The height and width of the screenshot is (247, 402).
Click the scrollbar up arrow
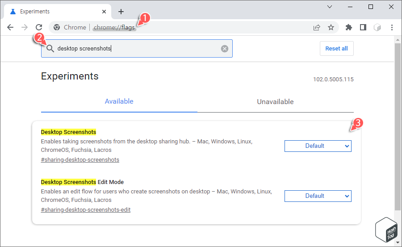click(x=398, y=40)
